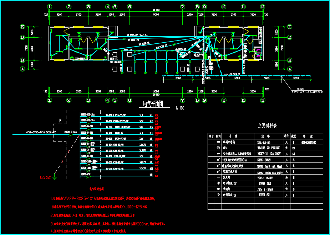Select quantity cell 14 in materials table
The width and height of the screenshot is (330, 235).
[294, 154]
